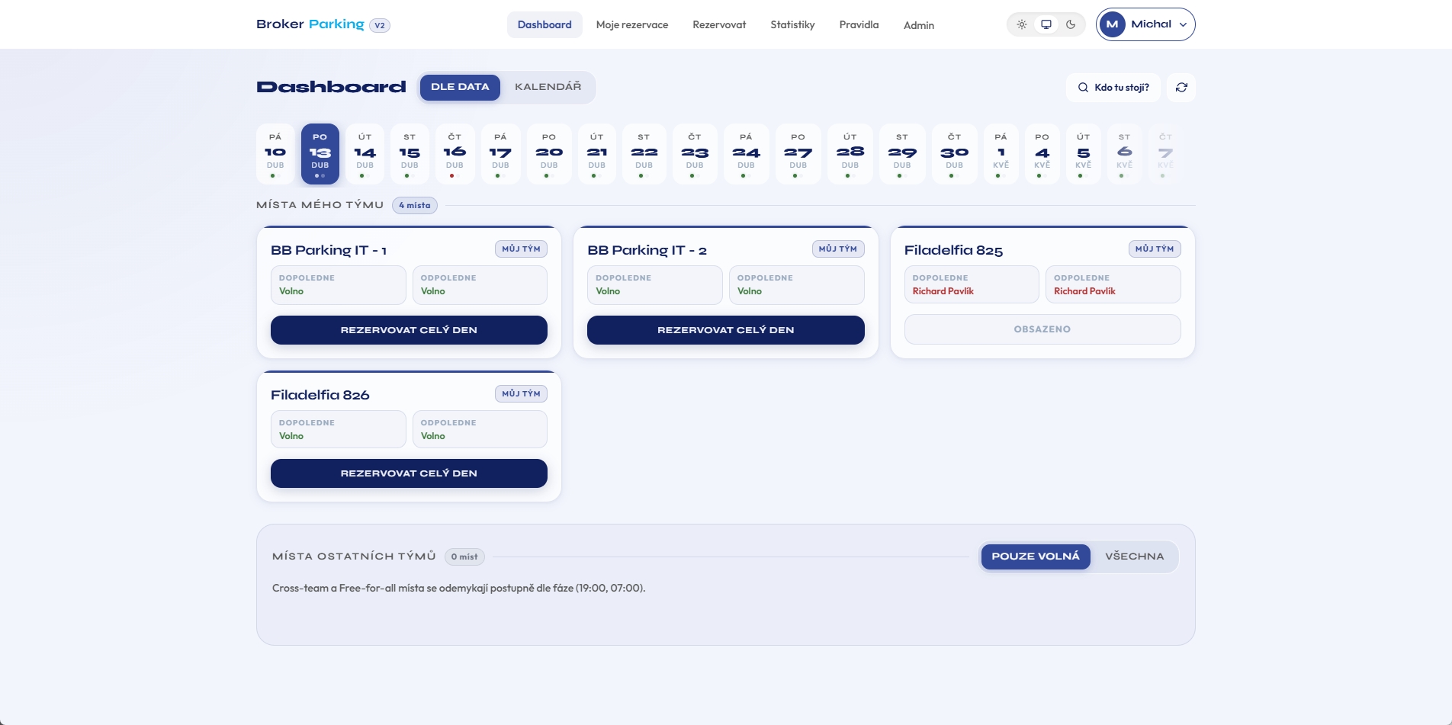Open Kdo tu stojí? search
This screenshot has width=1452, height=725.
pos(1113,88)
